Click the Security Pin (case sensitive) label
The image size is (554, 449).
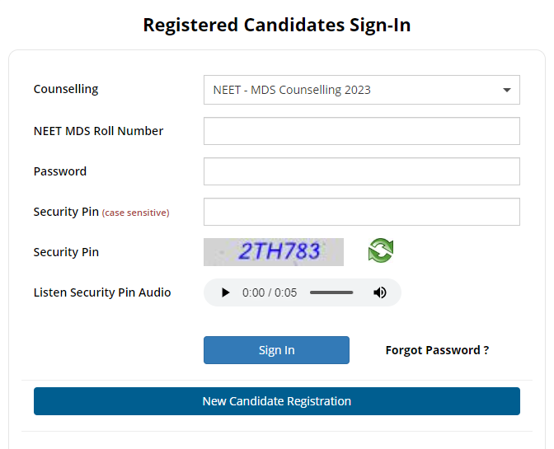click(x=101, y=212)
